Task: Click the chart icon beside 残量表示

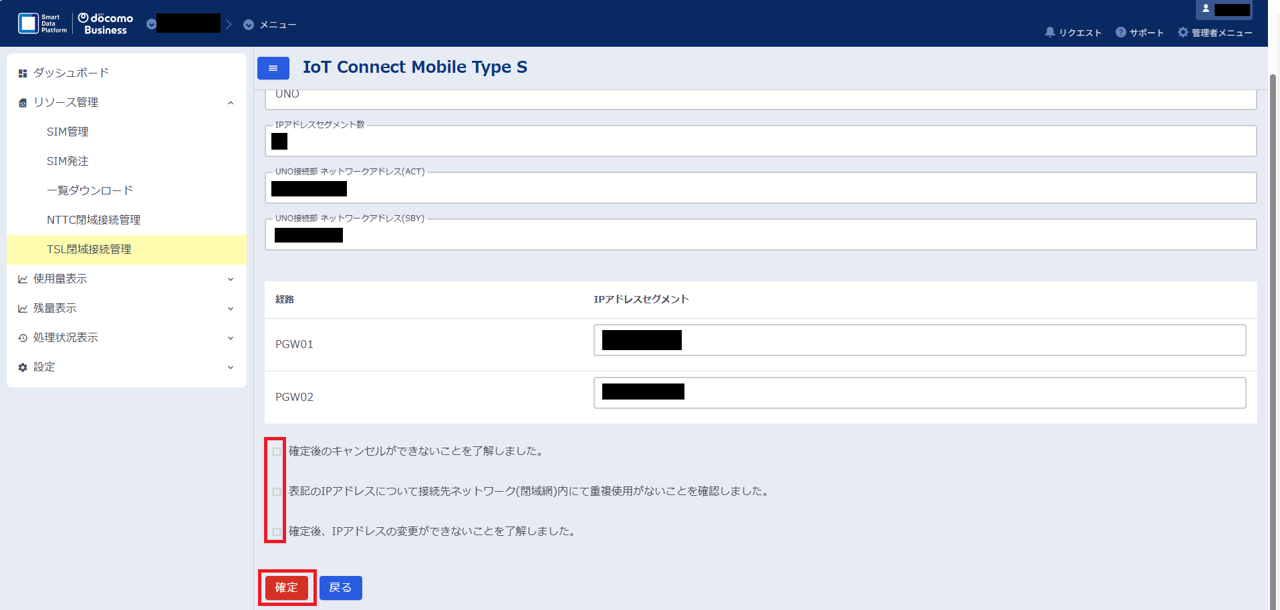Action: [23, 309]
